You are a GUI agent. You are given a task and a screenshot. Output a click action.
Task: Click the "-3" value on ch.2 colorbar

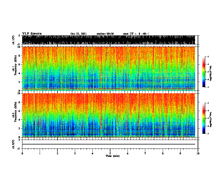click(x=208, y=103)
